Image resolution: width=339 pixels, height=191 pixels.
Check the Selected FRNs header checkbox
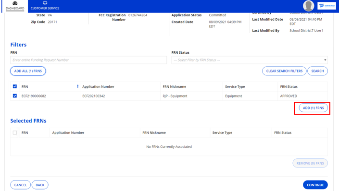point(15,132)
